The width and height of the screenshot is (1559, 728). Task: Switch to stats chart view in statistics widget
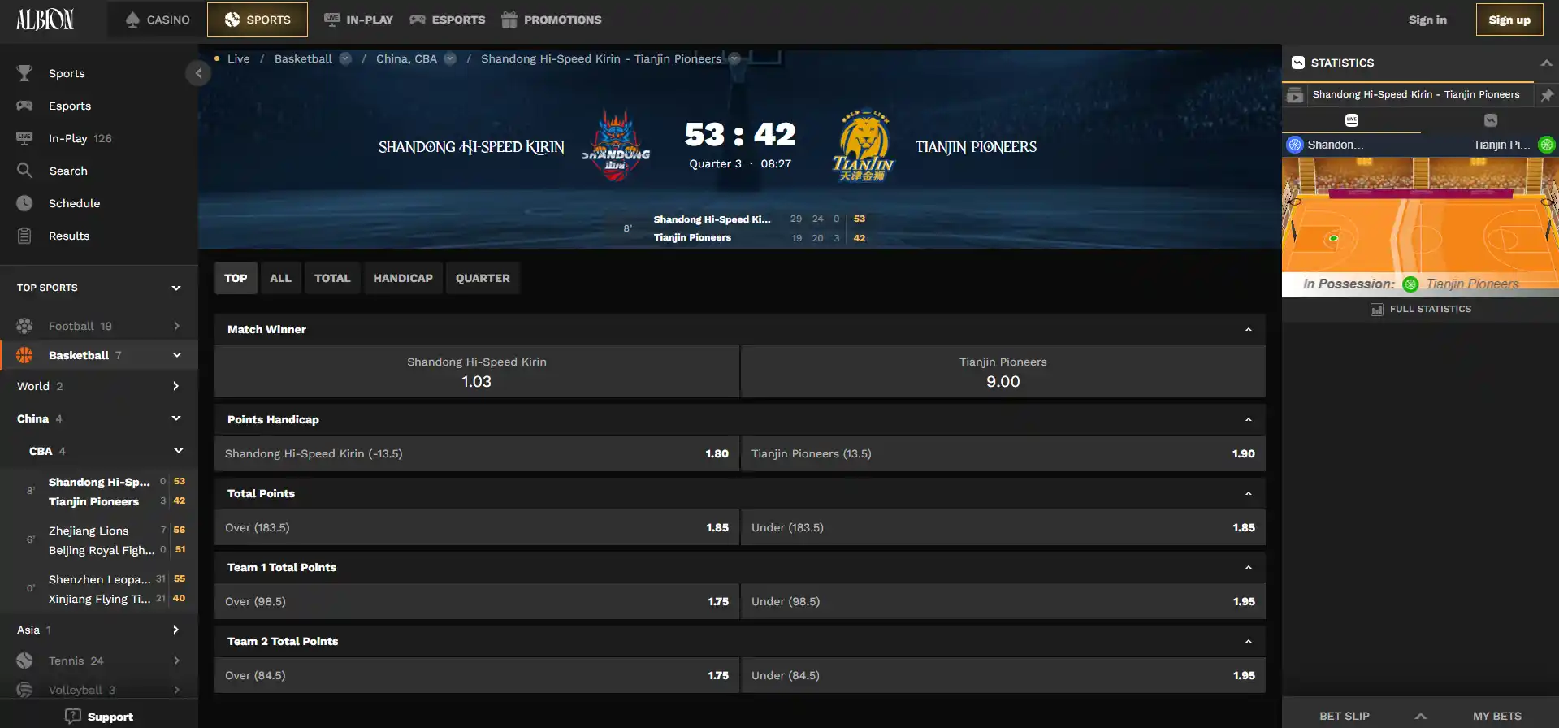pos(1490,120)
